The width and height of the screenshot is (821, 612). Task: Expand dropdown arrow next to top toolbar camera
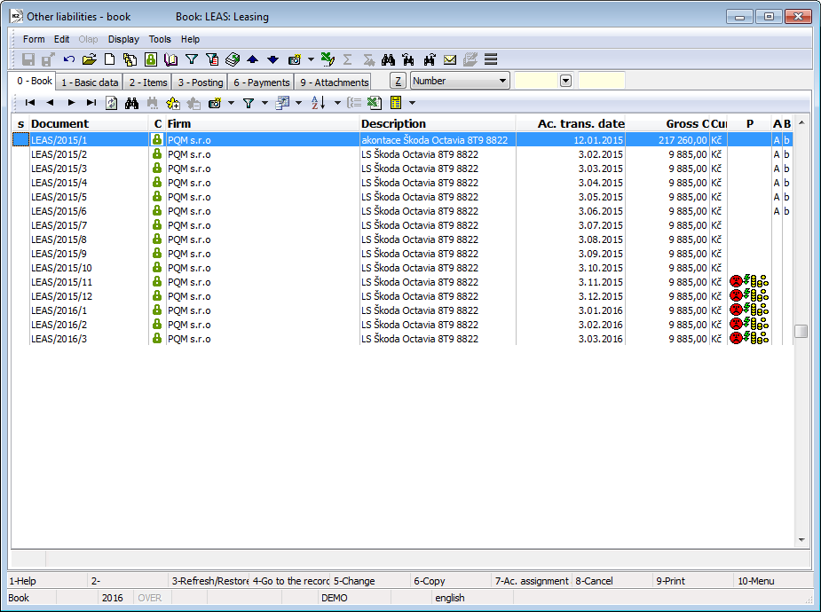(x=311, y=59)
